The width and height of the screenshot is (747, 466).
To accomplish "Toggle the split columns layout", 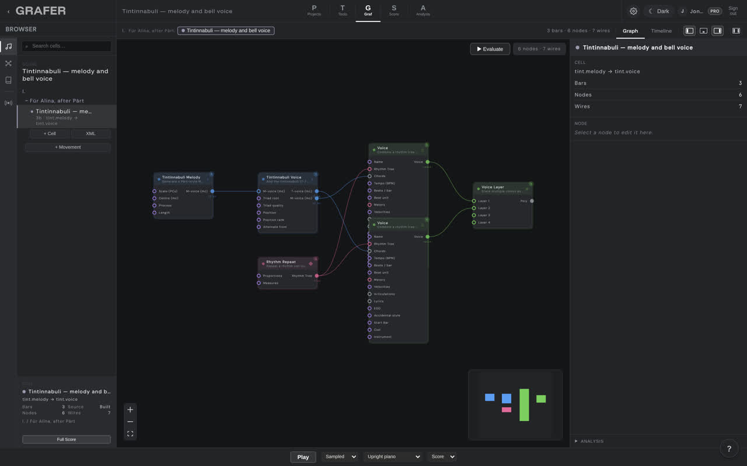I will [736, 31].
